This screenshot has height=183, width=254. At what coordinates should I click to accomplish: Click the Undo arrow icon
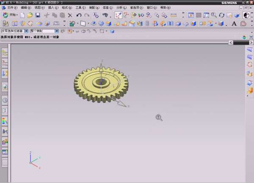79,15
